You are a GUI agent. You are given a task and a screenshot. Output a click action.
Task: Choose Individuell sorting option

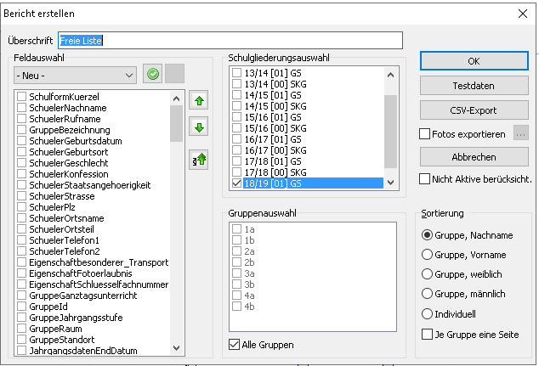click(427, 313)
